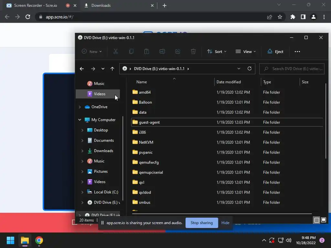Viewport: 331px width, 248px height.
Task: Eject the DVD drive
Action: click(x=275, y=51)
